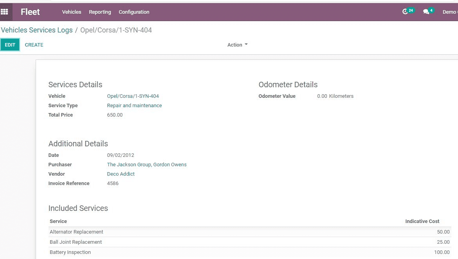Screen dimensions: 458x259
Task: Select the Ball Joint Replacement row
Action: pyautogui.click(x=250, y=242)
